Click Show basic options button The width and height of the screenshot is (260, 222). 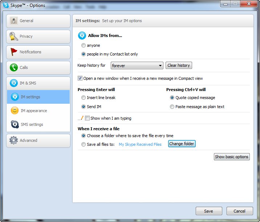(232, 157)
